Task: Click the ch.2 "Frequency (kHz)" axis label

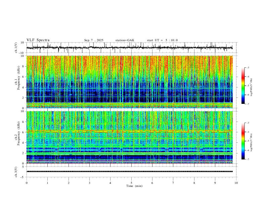Action: click(18, 133)
